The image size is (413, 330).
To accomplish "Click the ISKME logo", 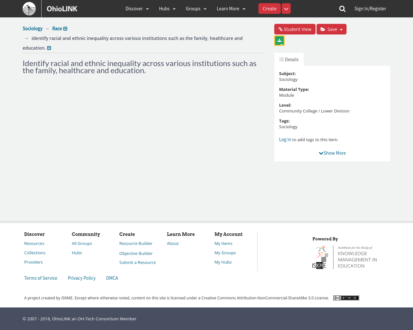I will [345, 257].
